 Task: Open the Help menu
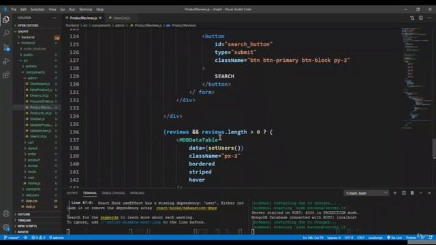tap(100, 9)
